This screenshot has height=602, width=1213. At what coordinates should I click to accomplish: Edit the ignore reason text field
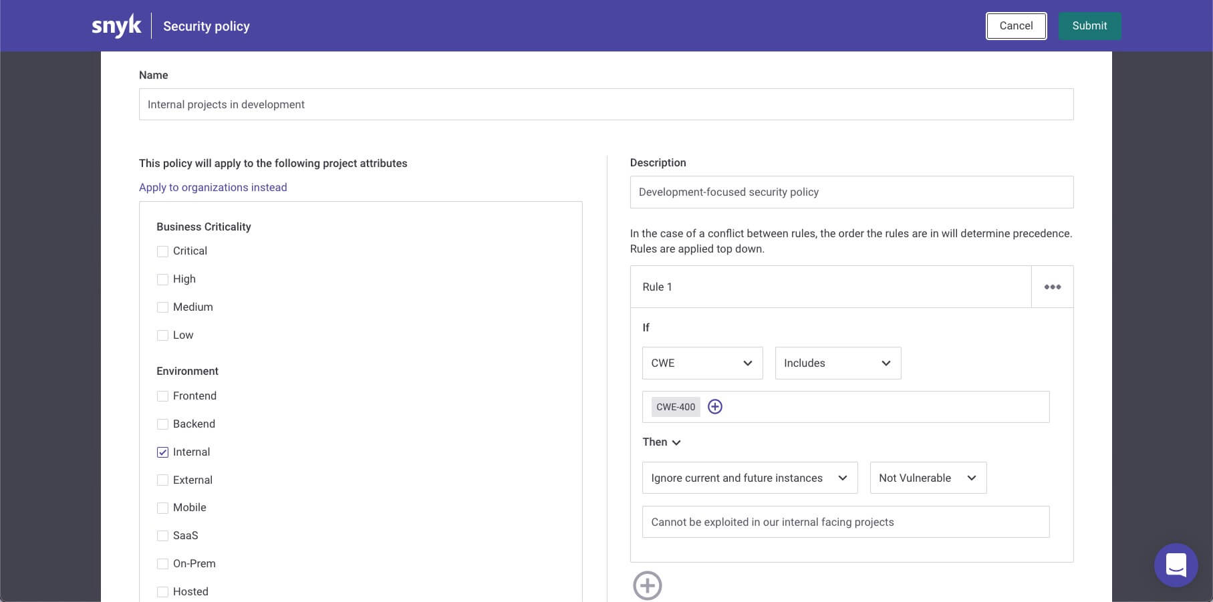(x=845, y=522)
